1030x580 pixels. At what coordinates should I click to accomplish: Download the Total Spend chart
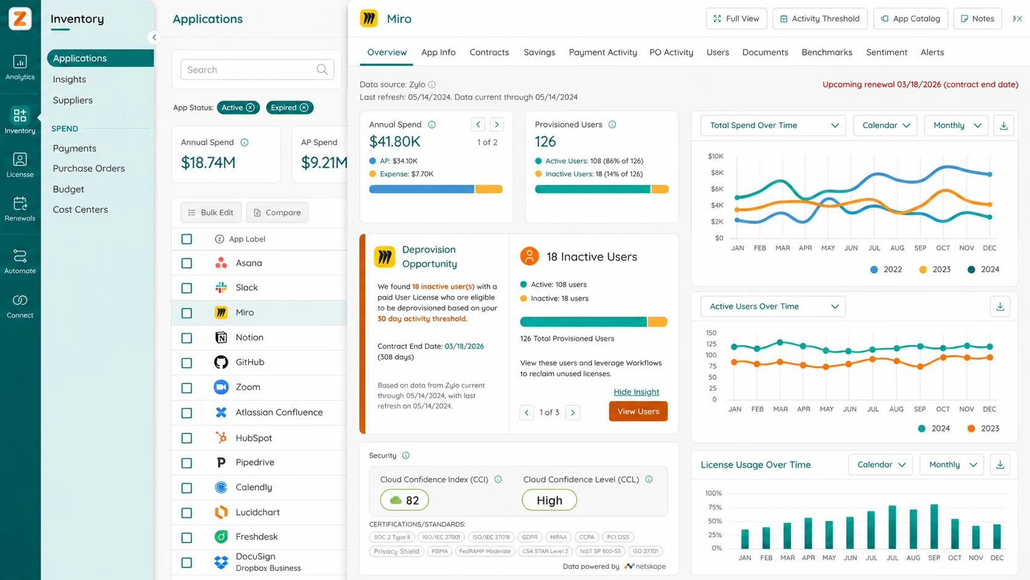[x=1004, y=126]
